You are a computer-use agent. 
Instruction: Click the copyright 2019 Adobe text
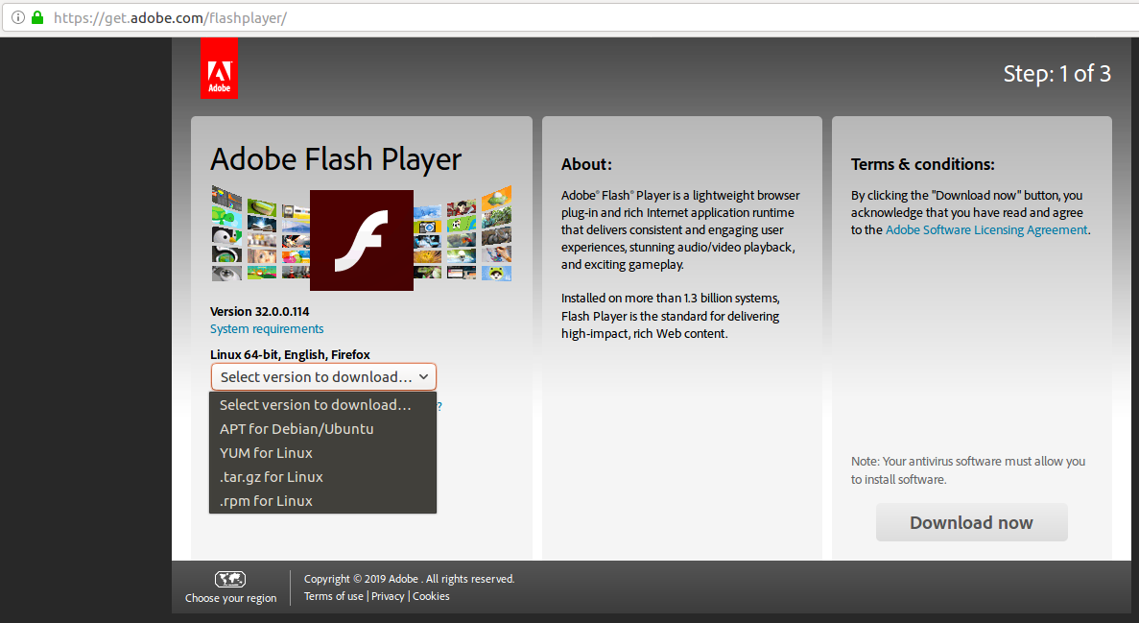409,580
